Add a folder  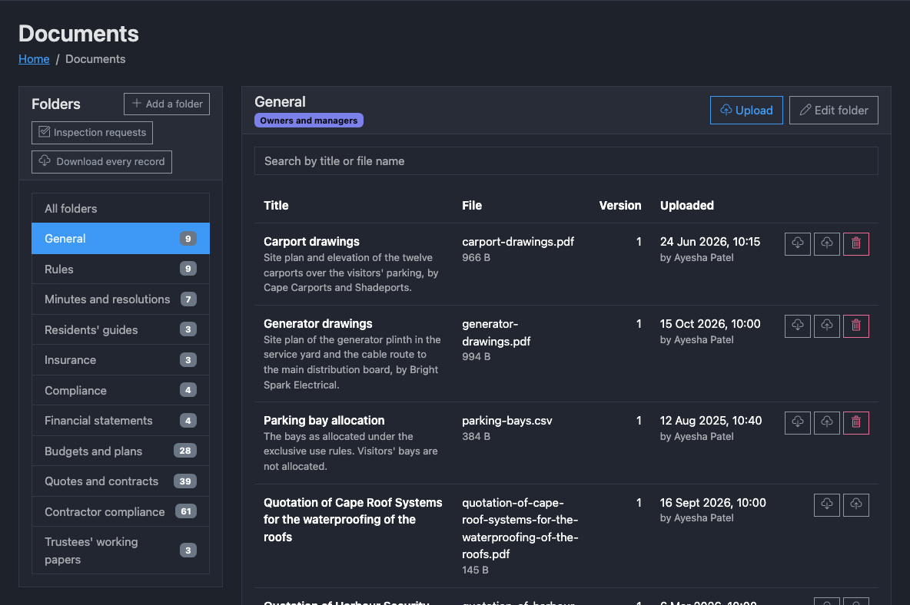(x=167, y=104)
